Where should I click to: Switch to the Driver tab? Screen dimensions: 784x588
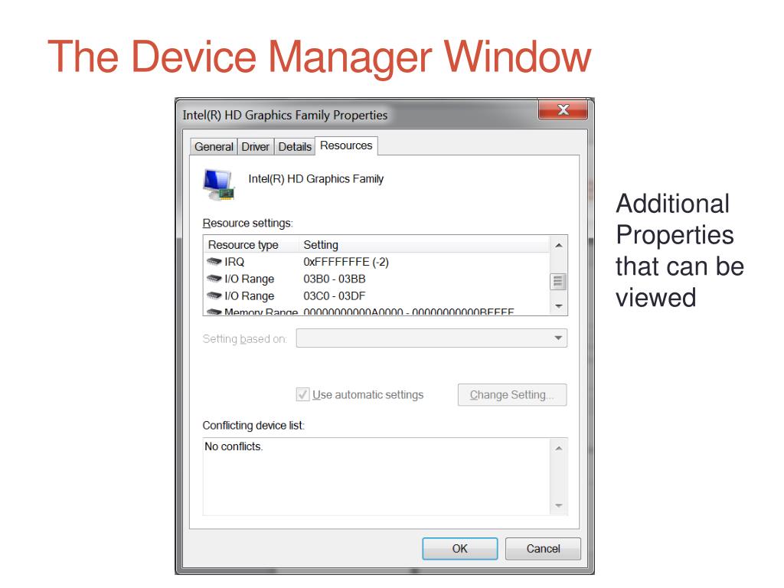255,146
